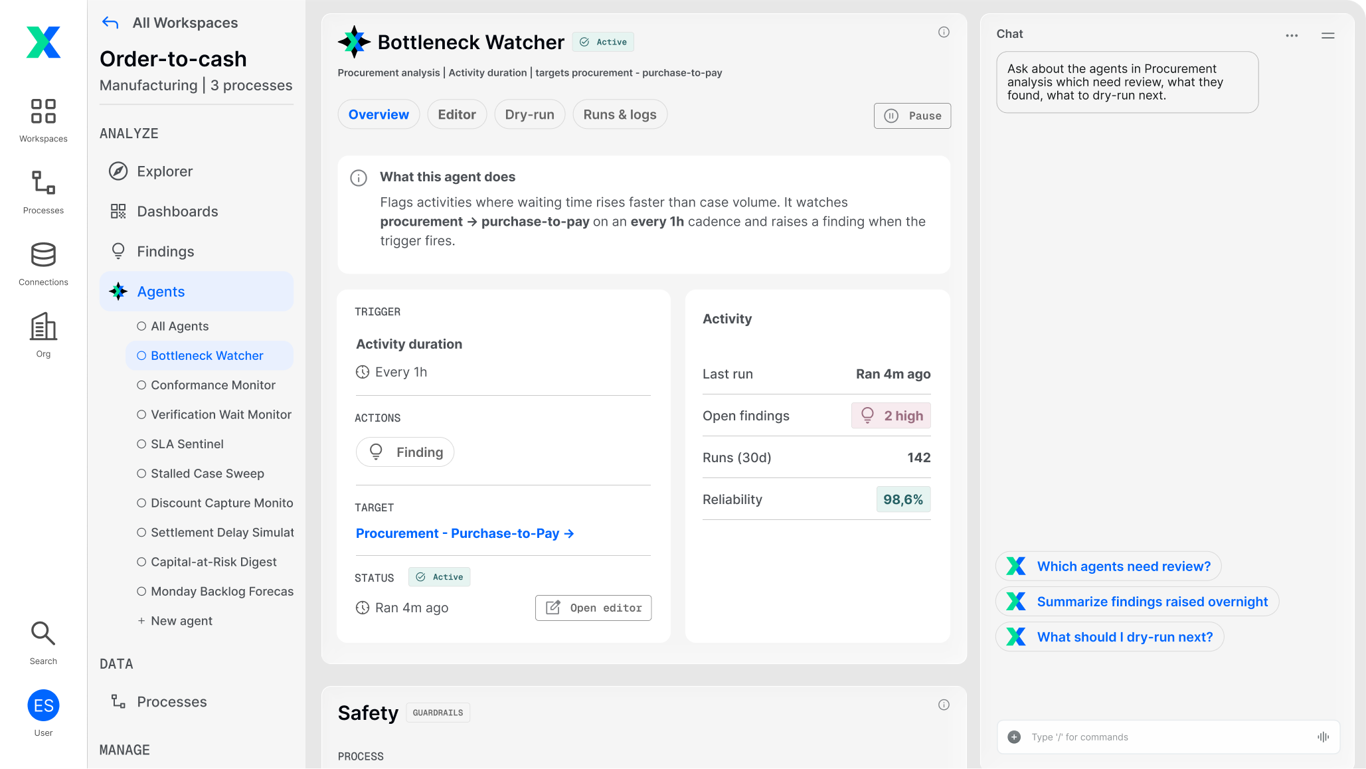The width and height of the screenshot is (1366, 769).
Task: Click the Open editor button
Action: point(593,608)
